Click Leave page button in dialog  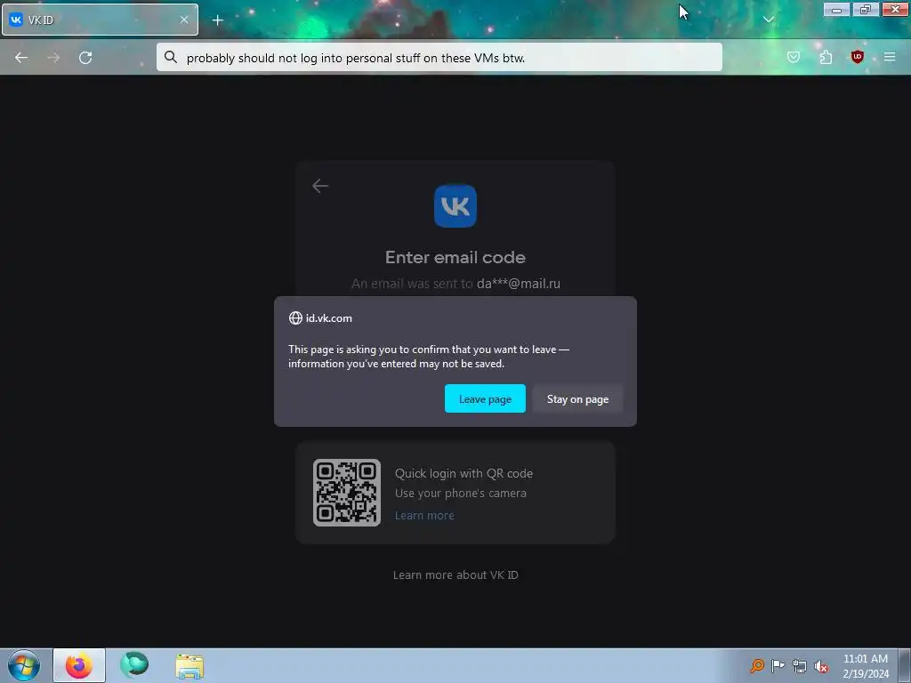click(485, 399)
